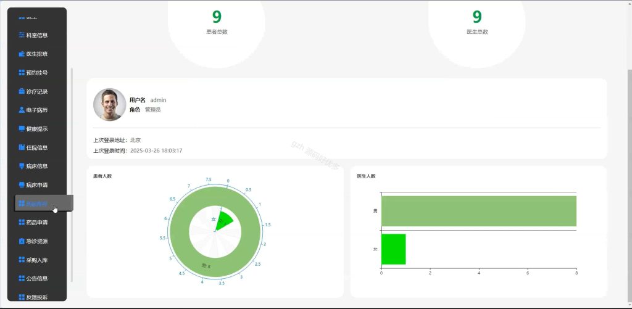Click the 预约挂号 grid icon

point(22,73)
